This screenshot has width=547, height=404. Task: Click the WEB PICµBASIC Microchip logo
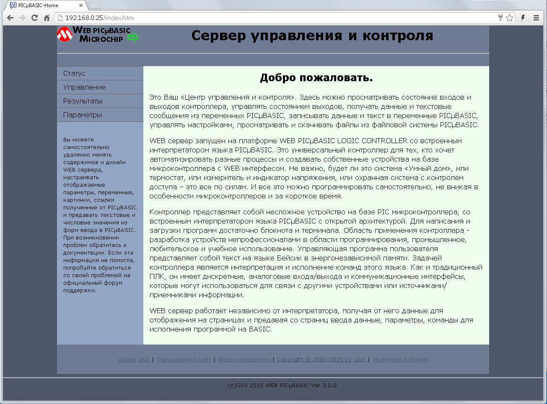[98, 35]
